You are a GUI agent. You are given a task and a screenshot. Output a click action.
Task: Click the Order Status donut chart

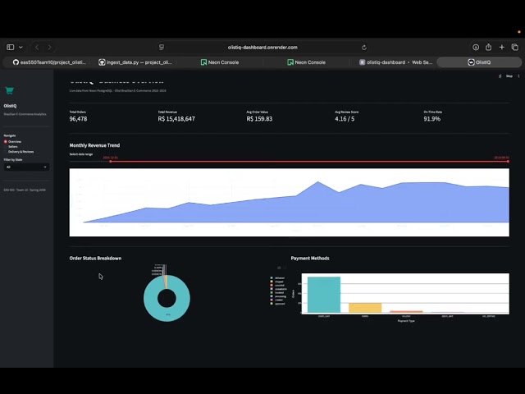167,298
